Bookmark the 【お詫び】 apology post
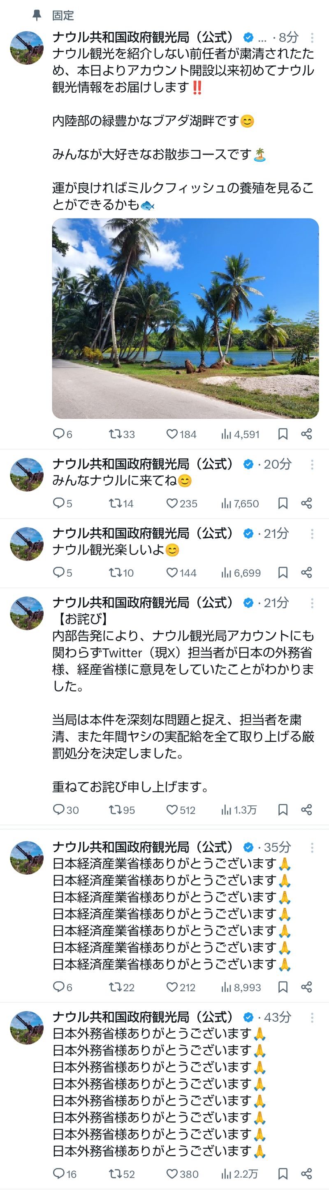 pyautogui.click(x=283, y=810)
